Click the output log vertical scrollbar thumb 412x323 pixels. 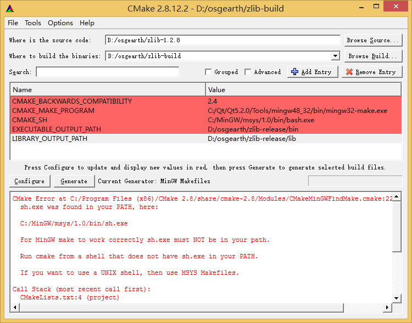coord(397,226)
